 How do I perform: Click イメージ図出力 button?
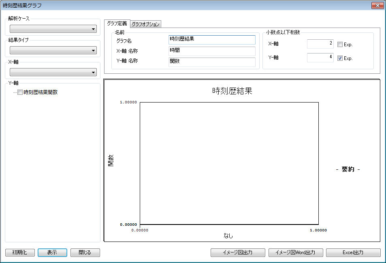(238, 252)
